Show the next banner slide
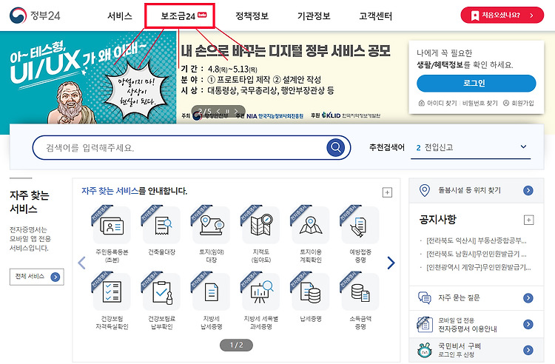 tap(236, 112)
